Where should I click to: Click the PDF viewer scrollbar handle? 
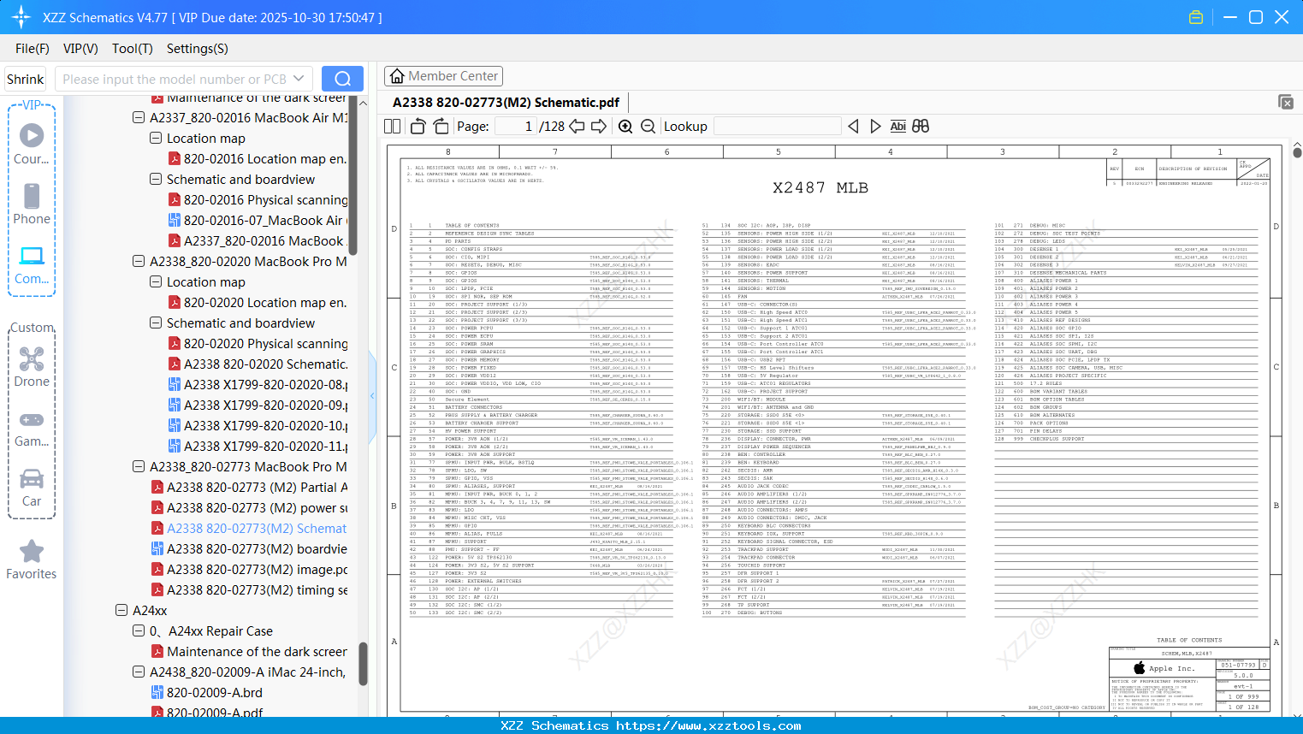coord(1297,152)
